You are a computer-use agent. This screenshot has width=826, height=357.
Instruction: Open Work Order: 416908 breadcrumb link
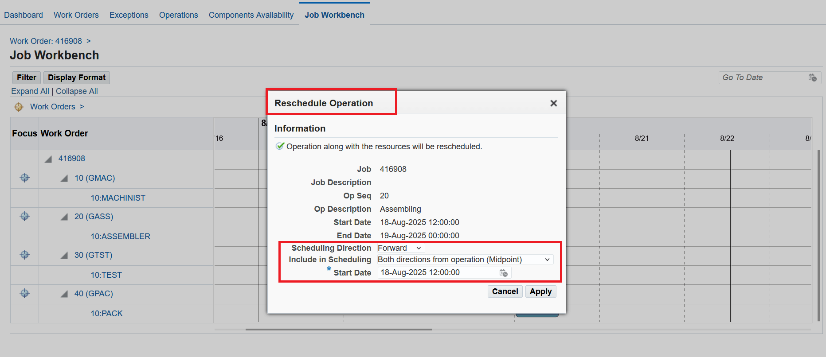tap(46, 41)
